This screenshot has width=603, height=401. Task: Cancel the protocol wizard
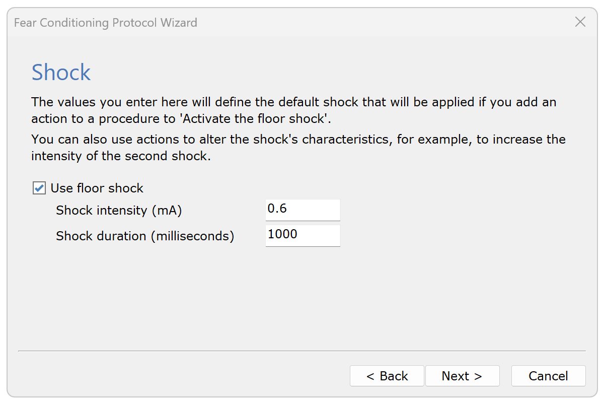(x=548, y=376)
